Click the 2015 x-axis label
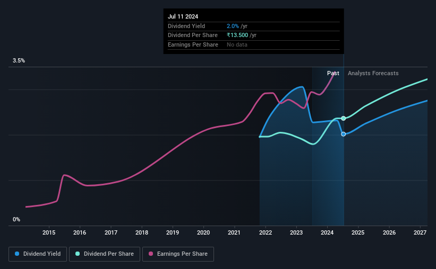Screen dimensions: 436x269 49,232
